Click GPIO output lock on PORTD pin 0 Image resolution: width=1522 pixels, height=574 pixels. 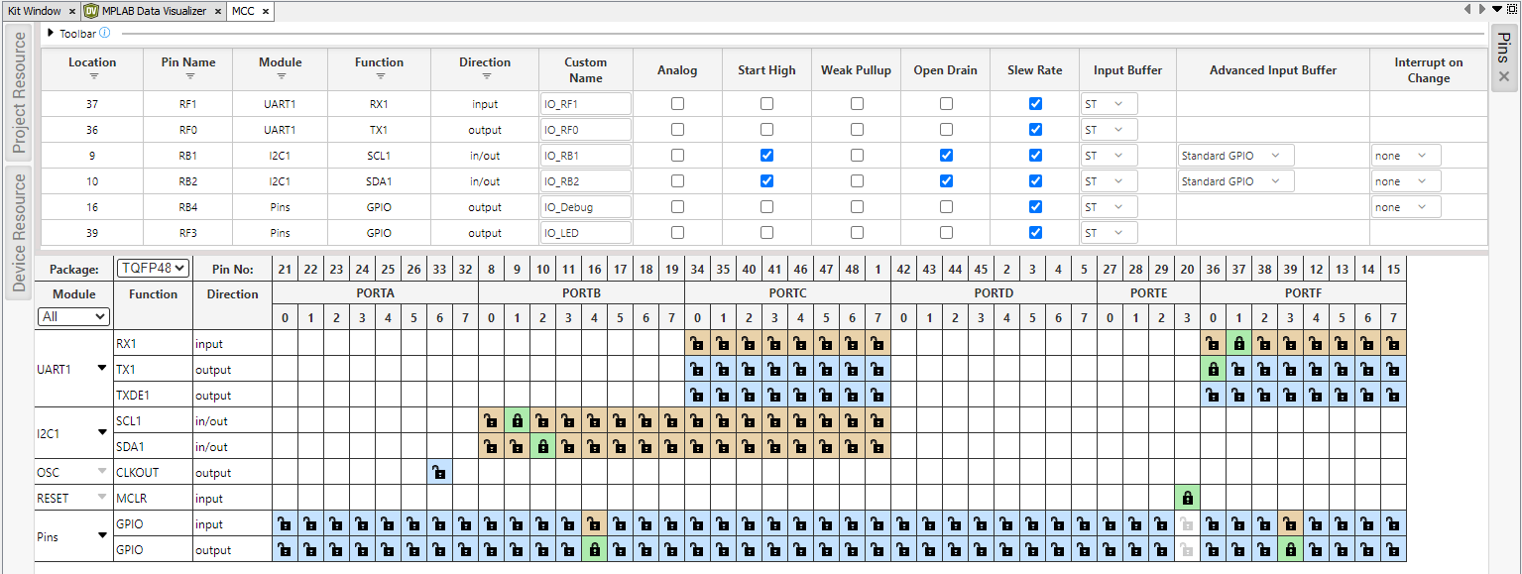pos(903,550)
